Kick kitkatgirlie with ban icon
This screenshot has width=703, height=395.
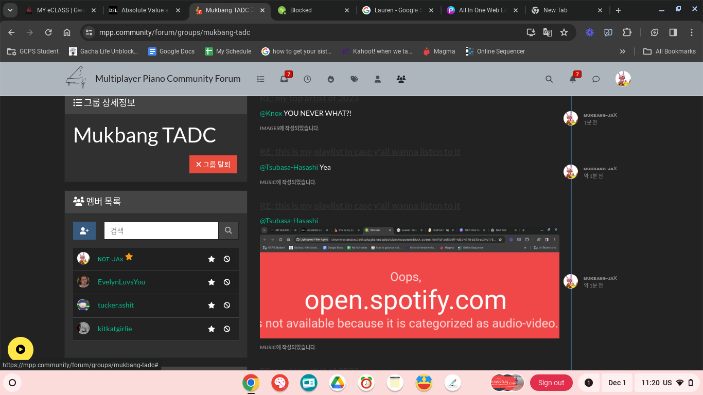(227, 329)
